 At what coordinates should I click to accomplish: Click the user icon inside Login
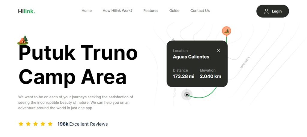click(x=266, y=11)
